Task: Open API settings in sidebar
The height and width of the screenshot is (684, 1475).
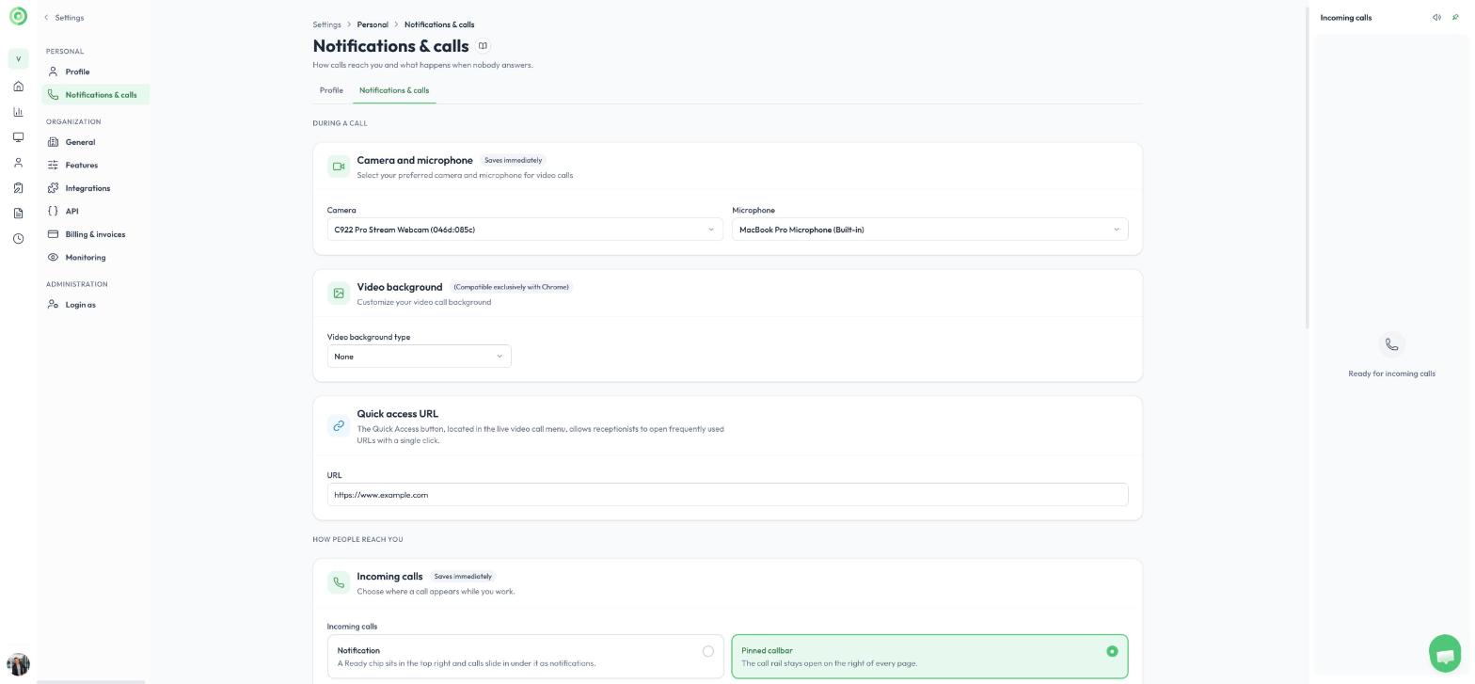Action: (95, 212)
